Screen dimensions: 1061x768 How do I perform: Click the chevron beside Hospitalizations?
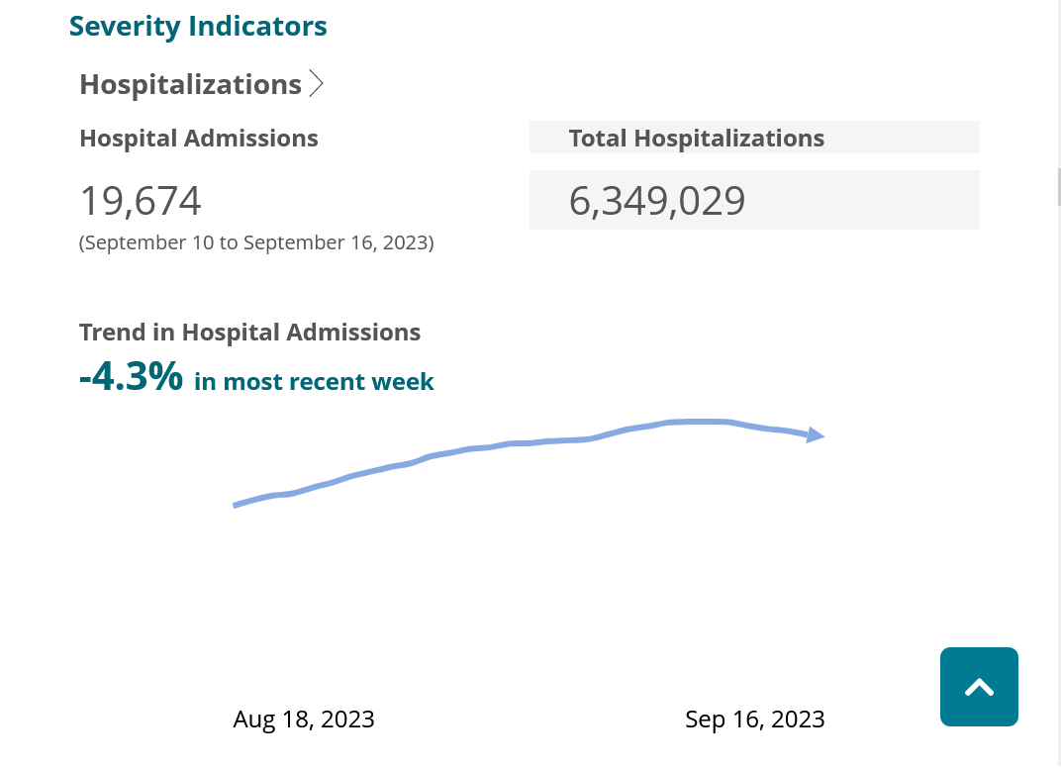[316, 84]
